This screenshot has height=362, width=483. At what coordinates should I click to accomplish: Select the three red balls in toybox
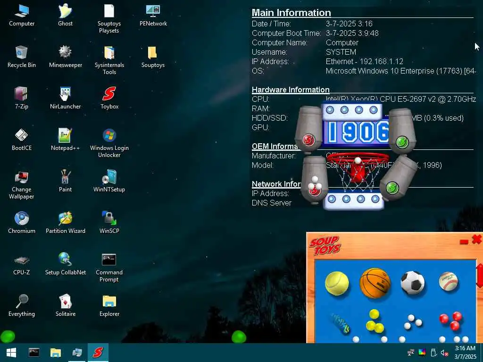pos(450,321)
